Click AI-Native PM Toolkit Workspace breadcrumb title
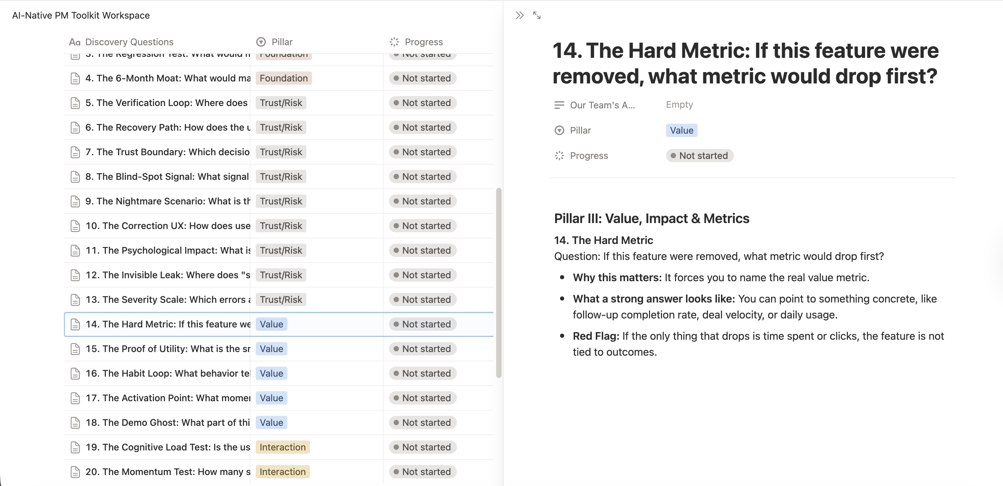 point(81,15)
